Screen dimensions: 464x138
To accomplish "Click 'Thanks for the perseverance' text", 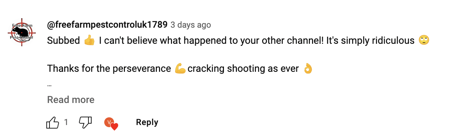I will point(109,69).
